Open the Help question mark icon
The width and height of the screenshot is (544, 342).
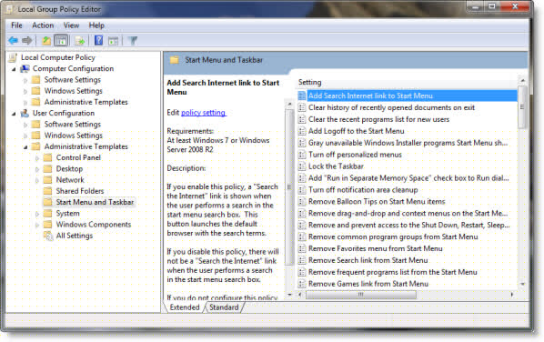pyautogui.click(x=98, y=41)
